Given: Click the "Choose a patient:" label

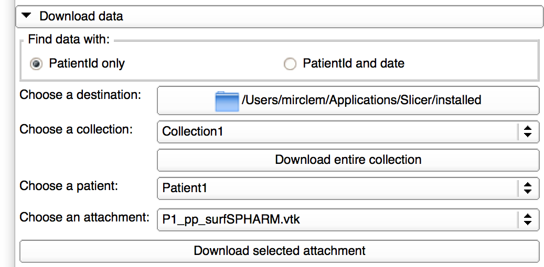Looking at the screenshot, I should tap(69, 186).
